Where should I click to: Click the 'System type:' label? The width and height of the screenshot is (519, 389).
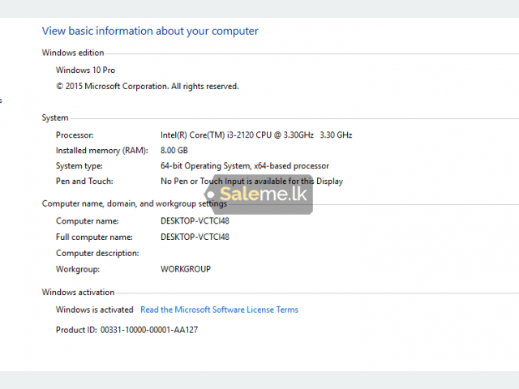[79, 165]
